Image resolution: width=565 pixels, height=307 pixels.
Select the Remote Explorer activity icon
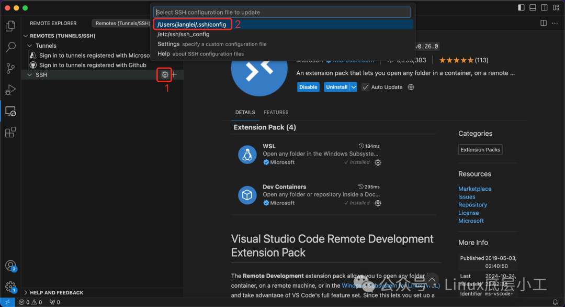point(10,111)
